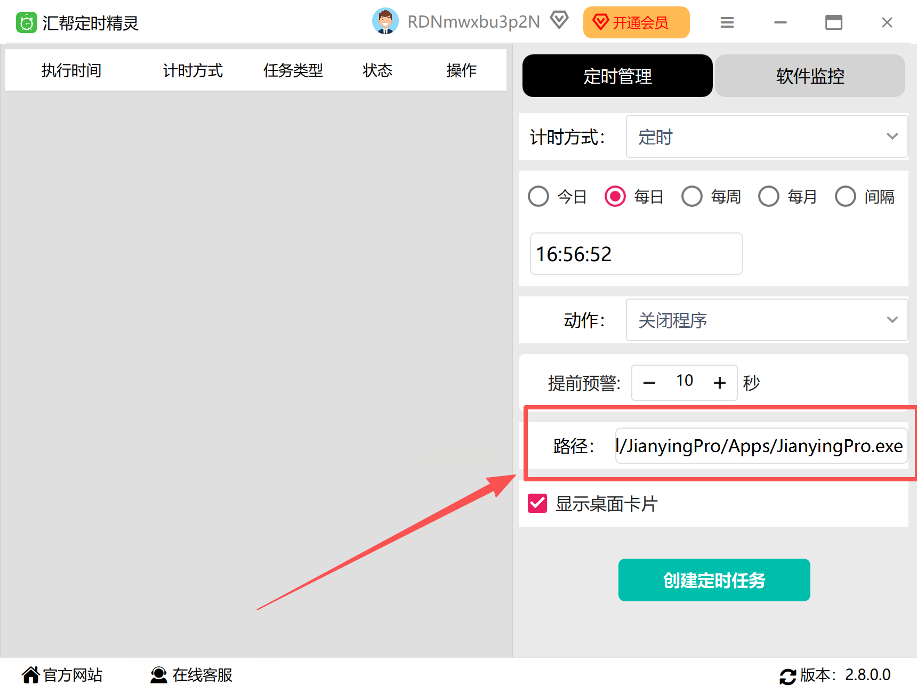Click the 计时方式 column header
The width and height of the screenshot is (917, 693).
point(193,70)
